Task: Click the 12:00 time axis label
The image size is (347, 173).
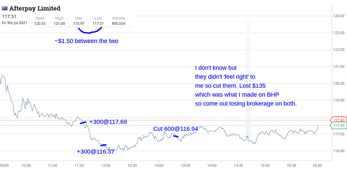Action: (105, 165)
